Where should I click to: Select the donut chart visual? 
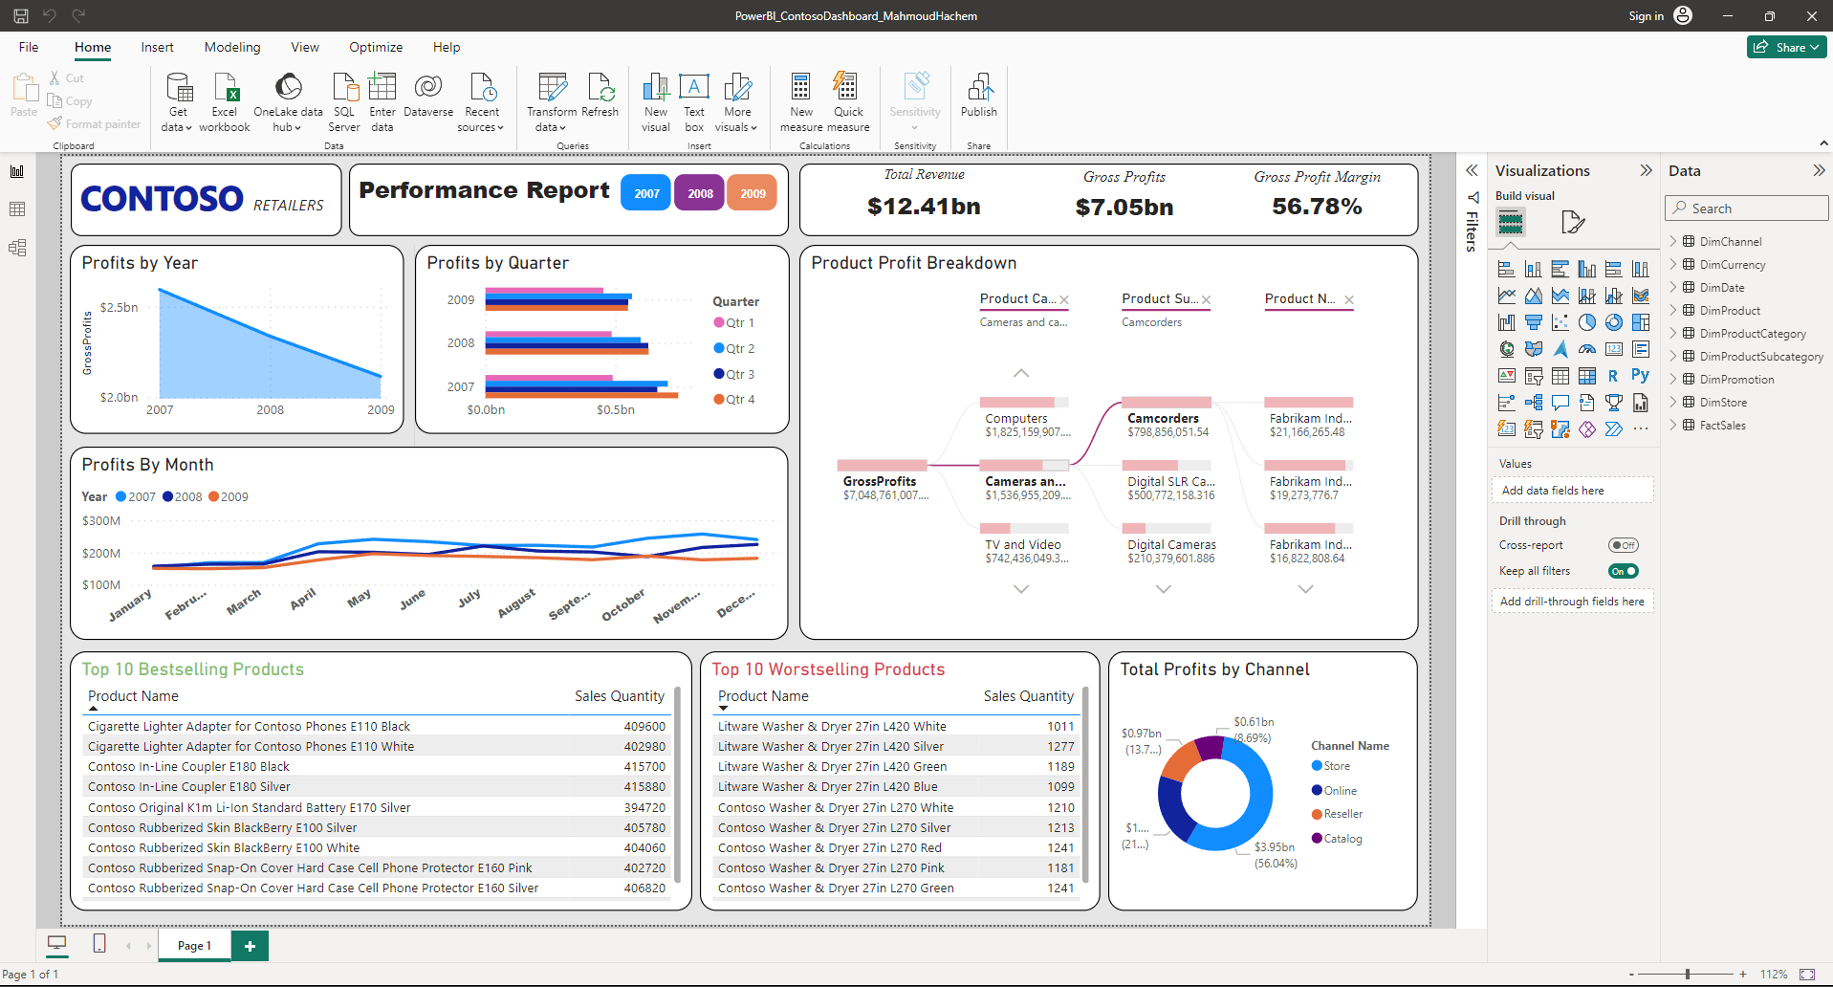(1614, 322)
